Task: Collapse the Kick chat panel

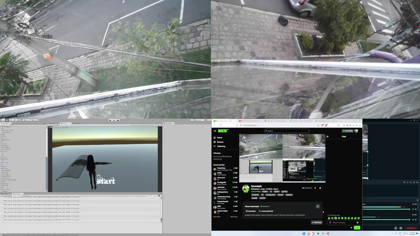Action: coord(327,136)
